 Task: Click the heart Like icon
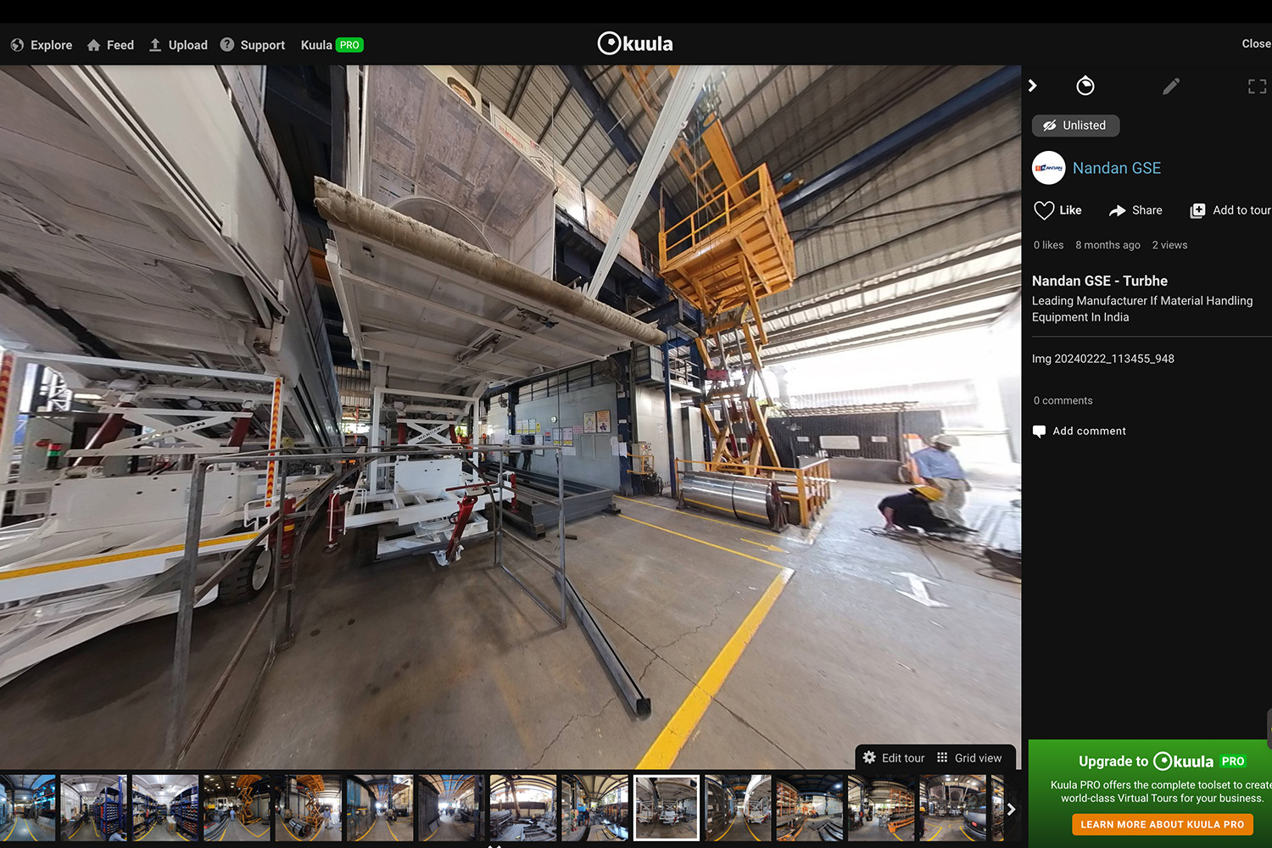click(x=1044, y=210)
